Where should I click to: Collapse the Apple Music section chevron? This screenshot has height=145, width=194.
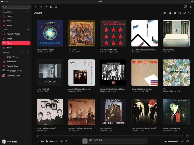coord(28,12)
